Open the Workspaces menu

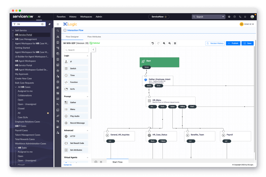pos(86,17)
